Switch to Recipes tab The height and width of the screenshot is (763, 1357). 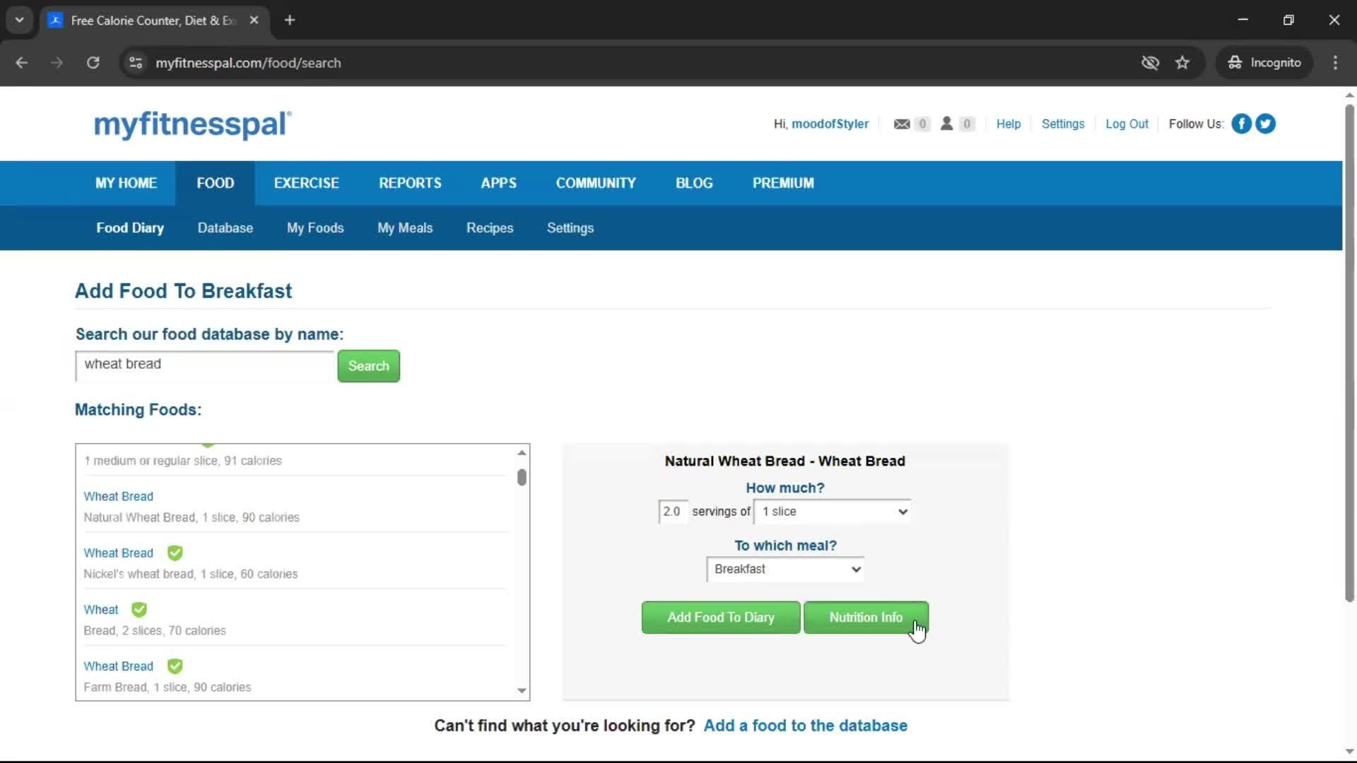(x=490, y=228)
